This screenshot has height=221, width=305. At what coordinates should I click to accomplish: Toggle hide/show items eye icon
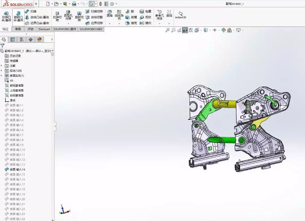coord(214,30)
